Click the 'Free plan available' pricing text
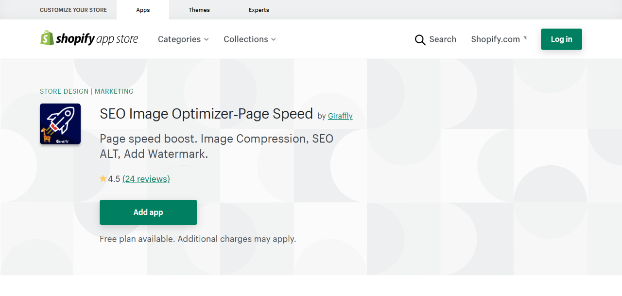This screenshot has width=622, height=296. pyautogui.click(x=198, y=239)
